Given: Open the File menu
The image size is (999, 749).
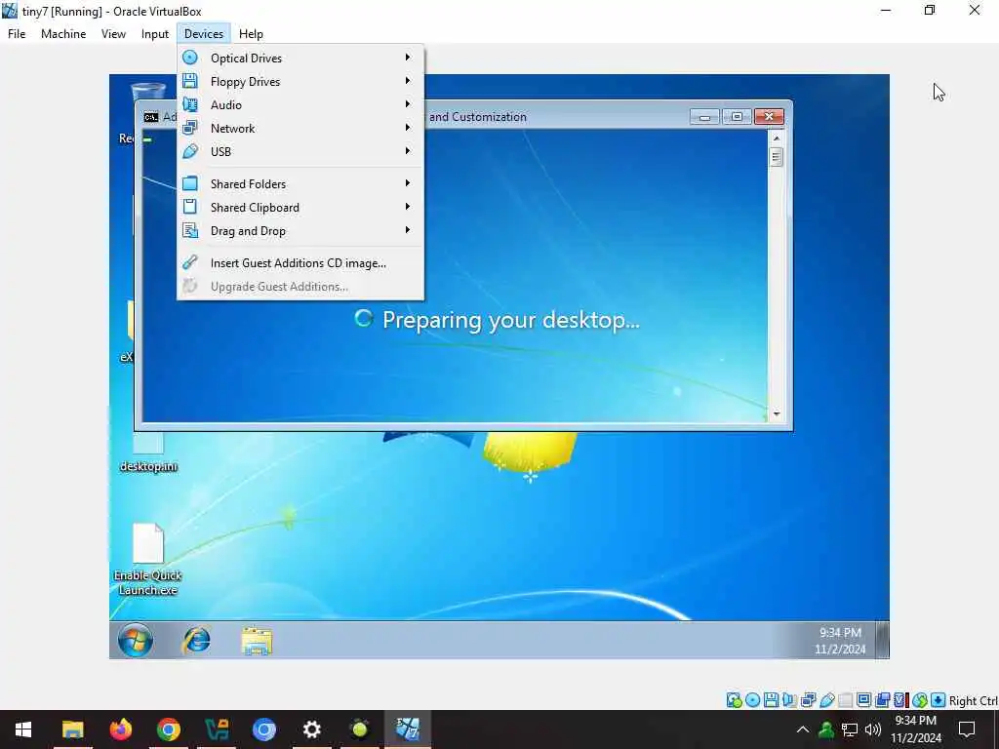Looking at the screenshot, I should pyautogui.click(x=17, y=34).
